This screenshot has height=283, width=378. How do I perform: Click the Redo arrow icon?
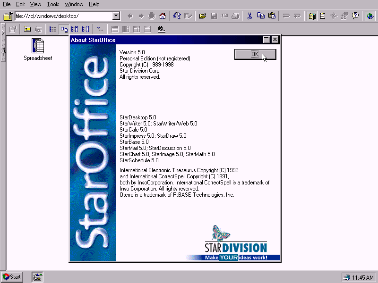[297, 16]
